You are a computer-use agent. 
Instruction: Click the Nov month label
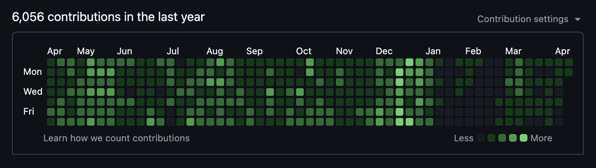[344, 51]
